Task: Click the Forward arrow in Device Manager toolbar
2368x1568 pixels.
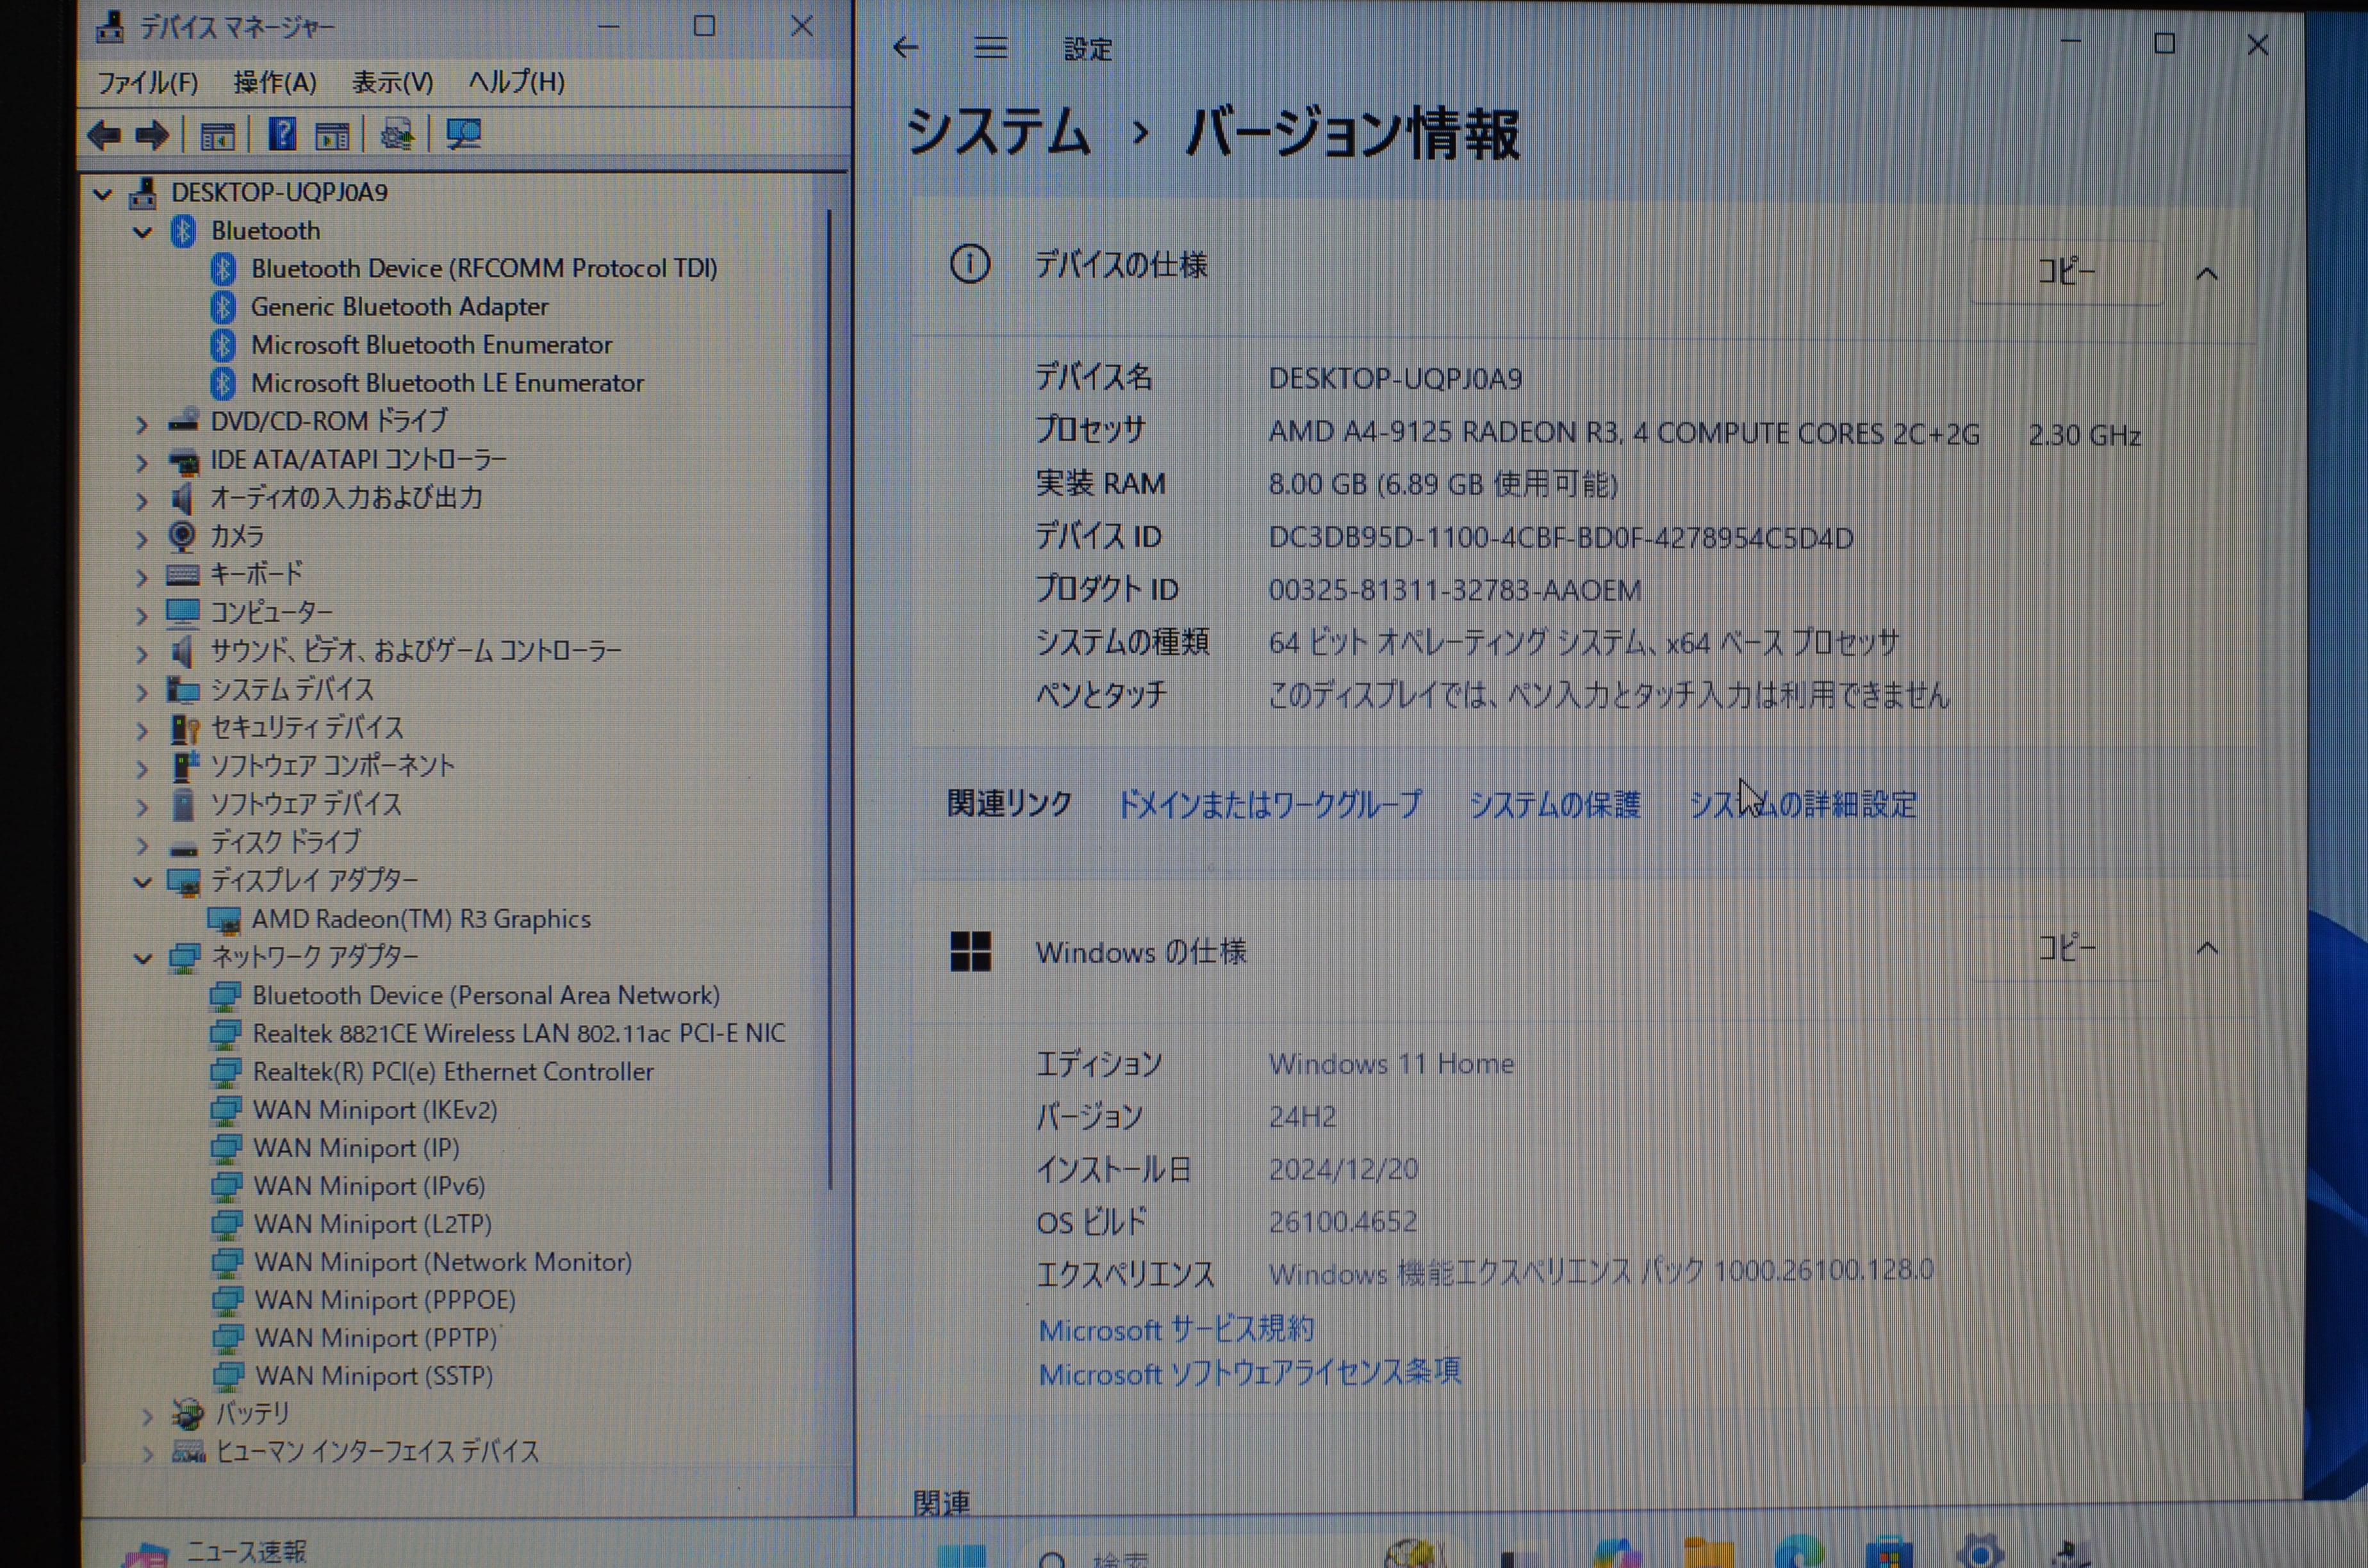Action: click(x=152, y=135)
